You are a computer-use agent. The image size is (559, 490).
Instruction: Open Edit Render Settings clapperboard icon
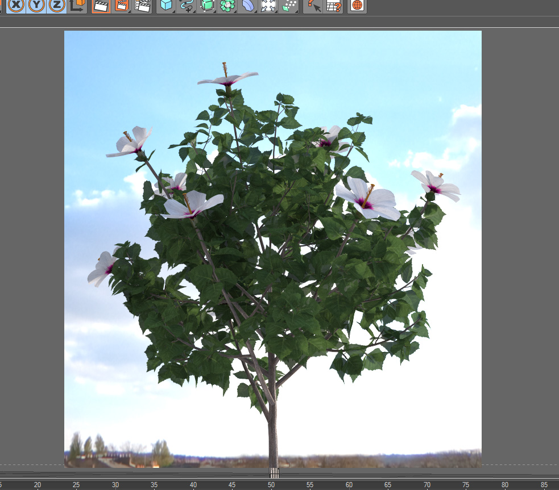(x=142, y=6)
